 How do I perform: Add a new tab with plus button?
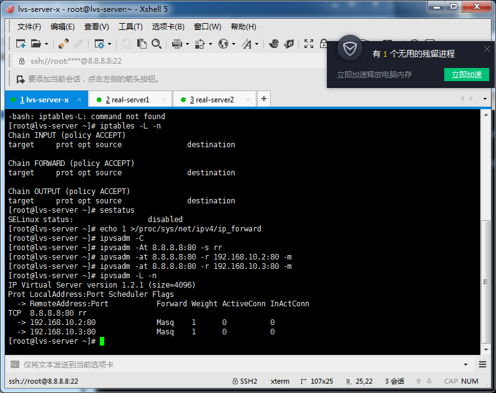[x=264, y=99]
